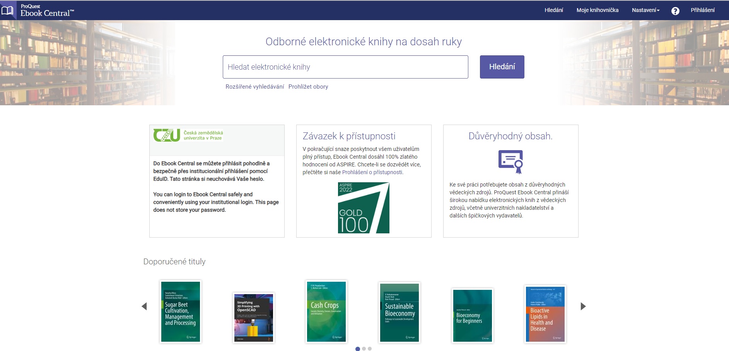Select the third carousel page dot

[x=370, y=349]
